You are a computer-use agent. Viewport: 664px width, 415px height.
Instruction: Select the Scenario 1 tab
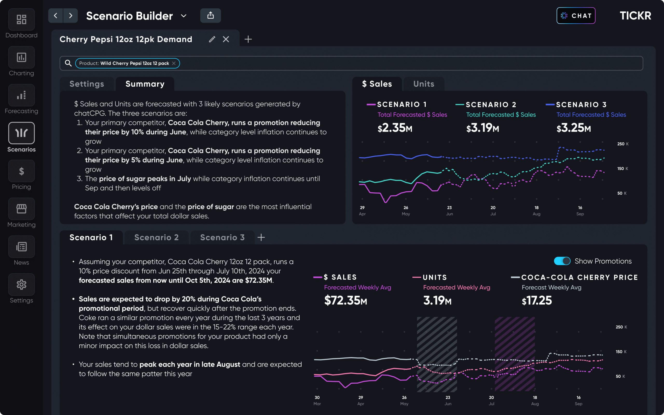click(x=91, y=237)
